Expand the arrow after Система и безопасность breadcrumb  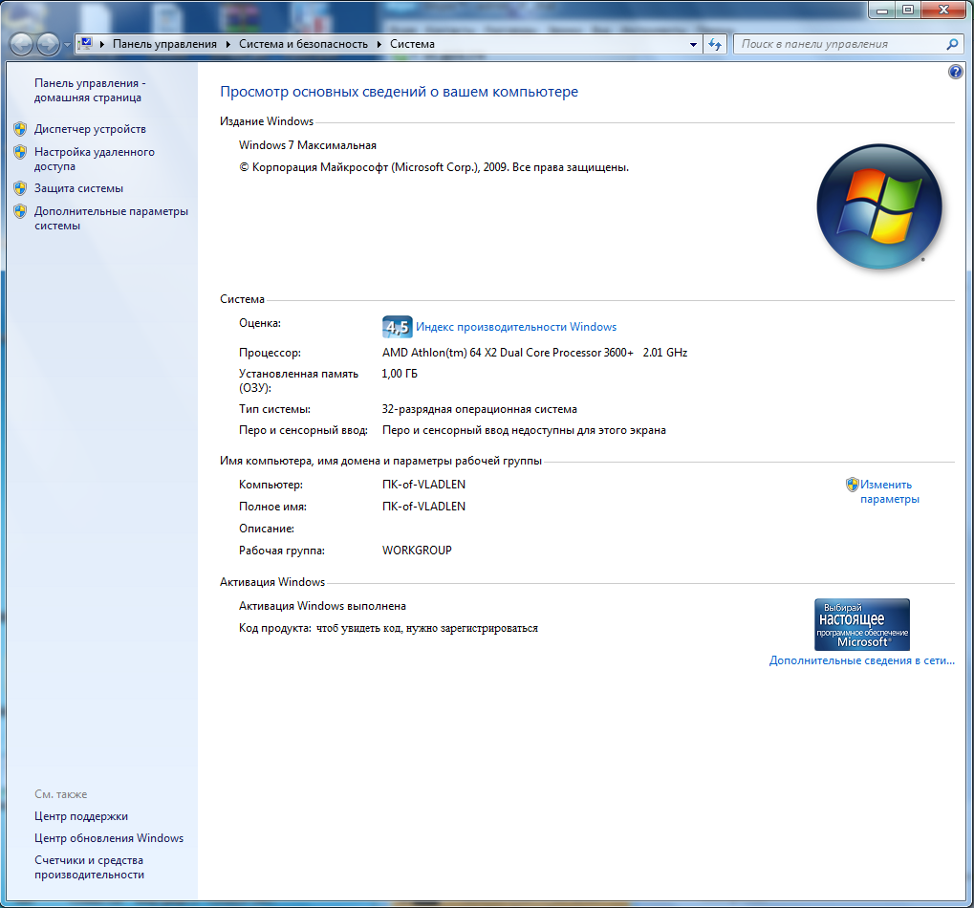tap(379, 44)
